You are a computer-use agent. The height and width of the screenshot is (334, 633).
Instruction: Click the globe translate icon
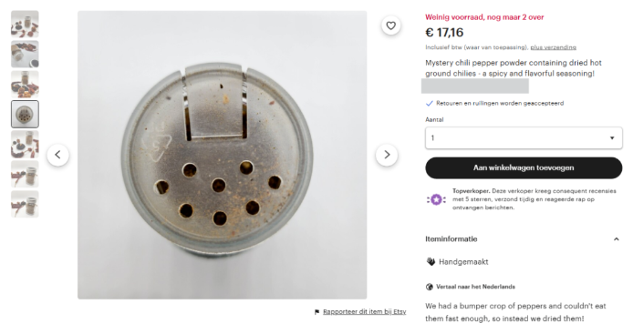click(x=429, y=287)
